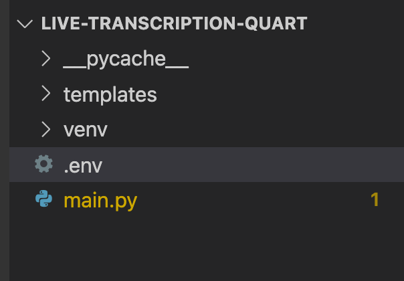This screenshot has width=404, height=281.
Task: Click blank space right of main.py name
Action: [x=253, y=199]
